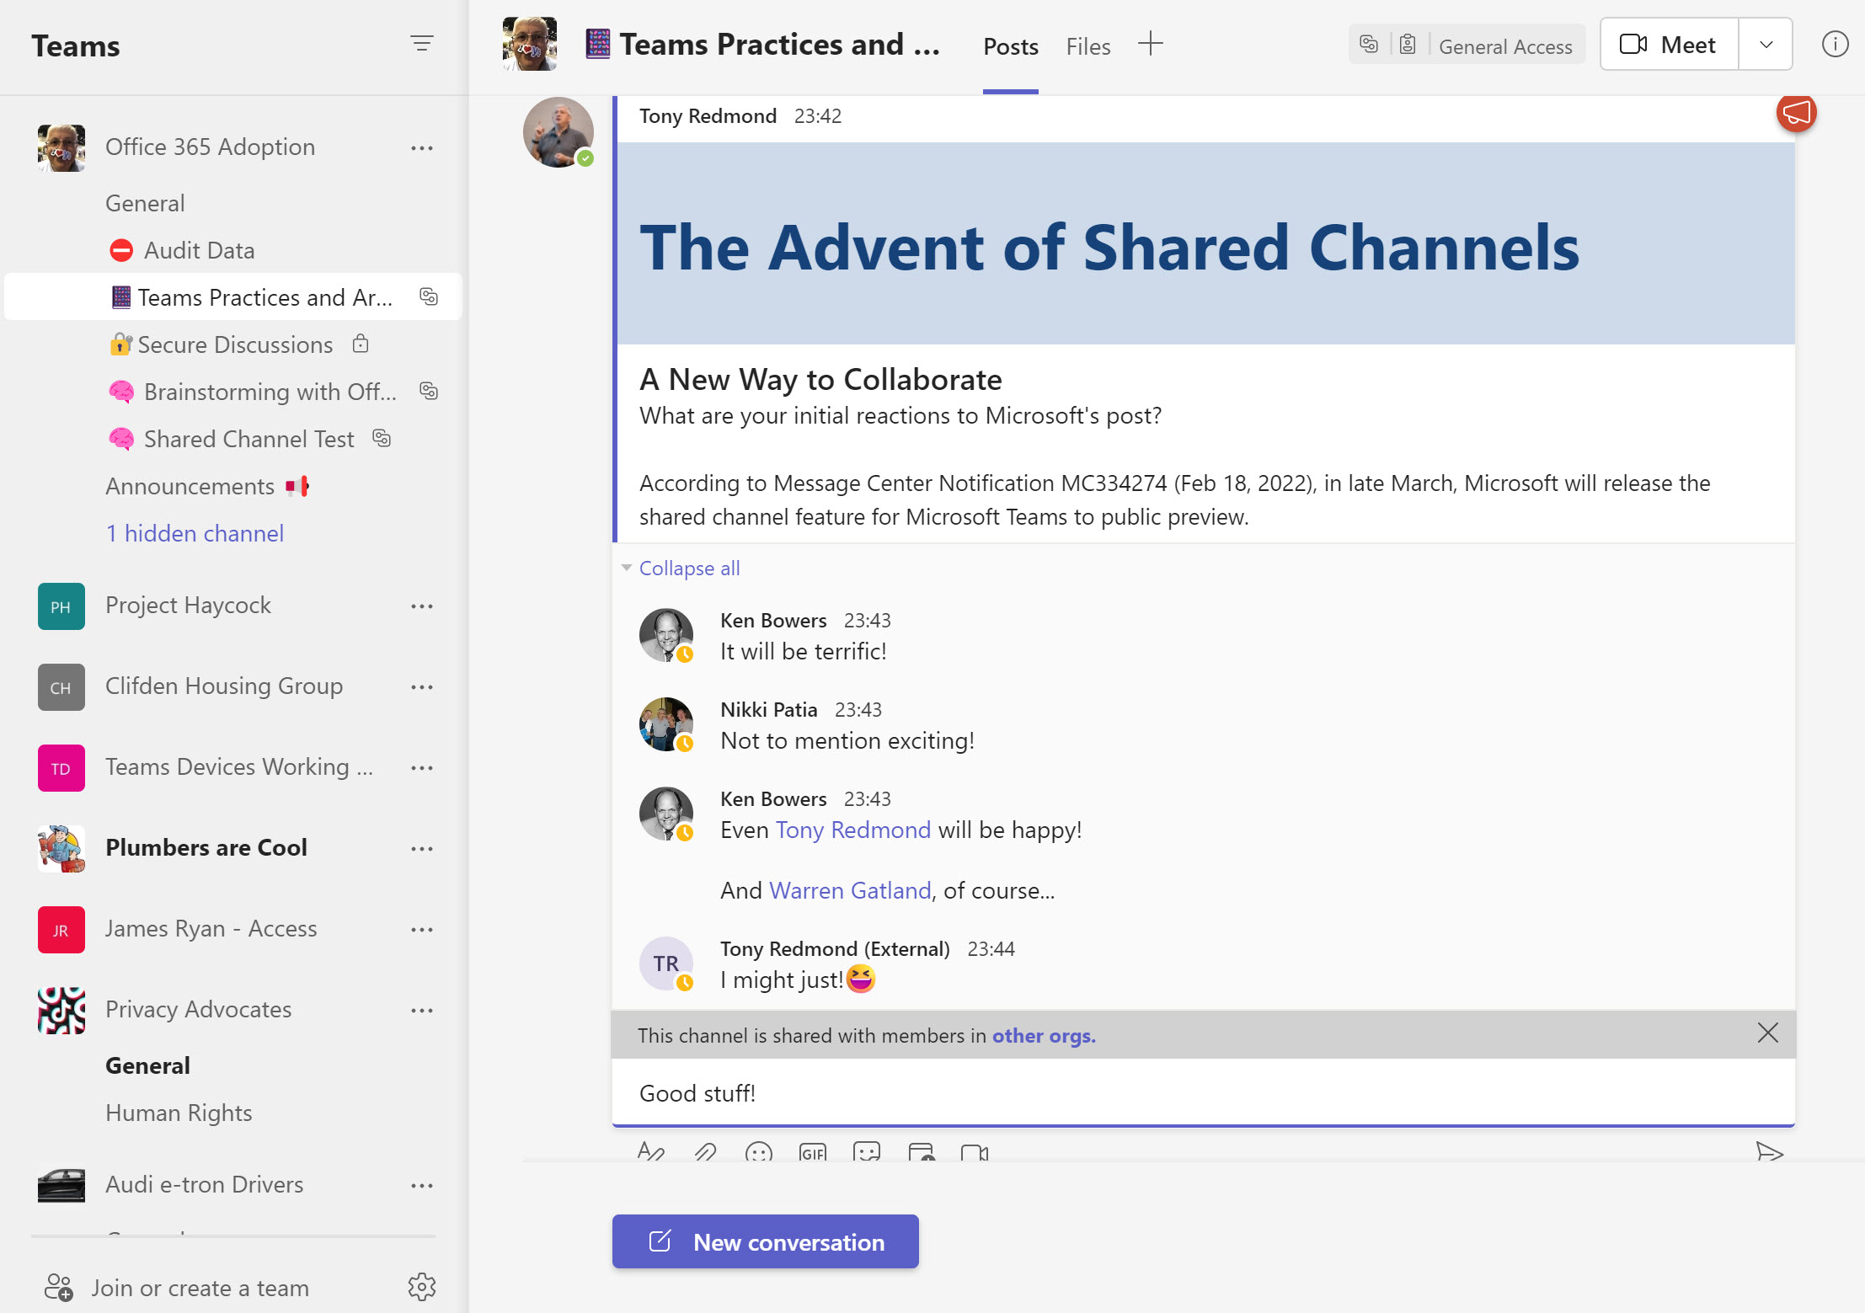Viewport: 1865px width, 1313px height.
Task: Open more options for Project Haycock
Action: point(421,606)
